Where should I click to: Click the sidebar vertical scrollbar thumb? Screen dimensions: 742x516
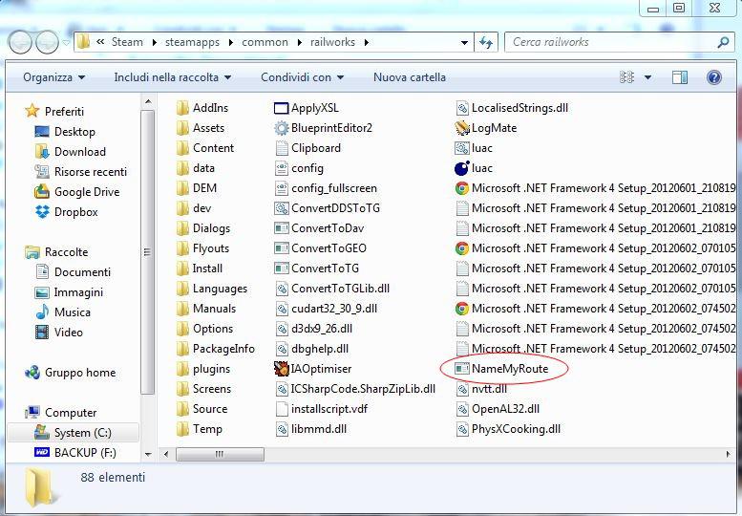click(147, 252)
